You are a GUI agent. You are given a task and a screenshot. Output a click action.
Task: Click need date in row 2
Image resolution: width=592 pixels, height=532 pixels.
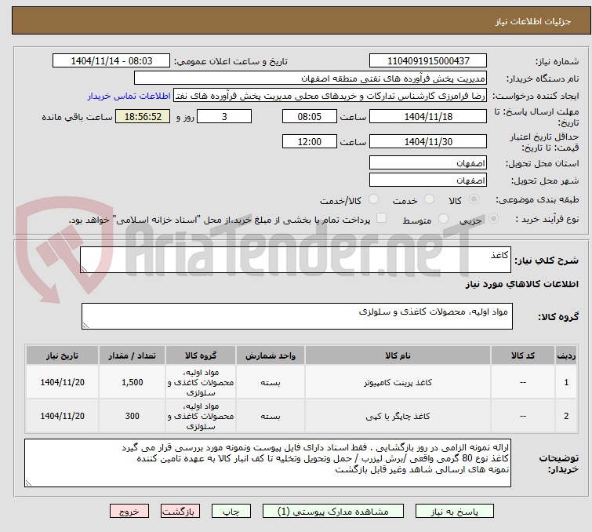(62, 416)
